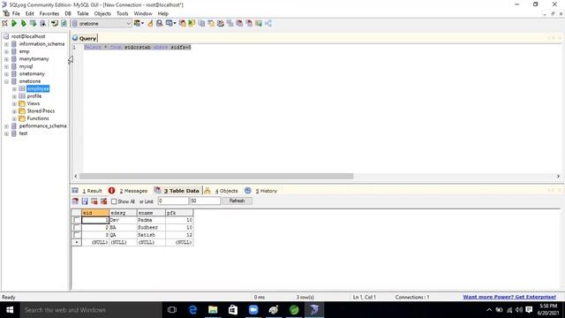Screen dimensions: 565x318
Task: Click the magnifier search icon in toolbar
Action: 159,24
